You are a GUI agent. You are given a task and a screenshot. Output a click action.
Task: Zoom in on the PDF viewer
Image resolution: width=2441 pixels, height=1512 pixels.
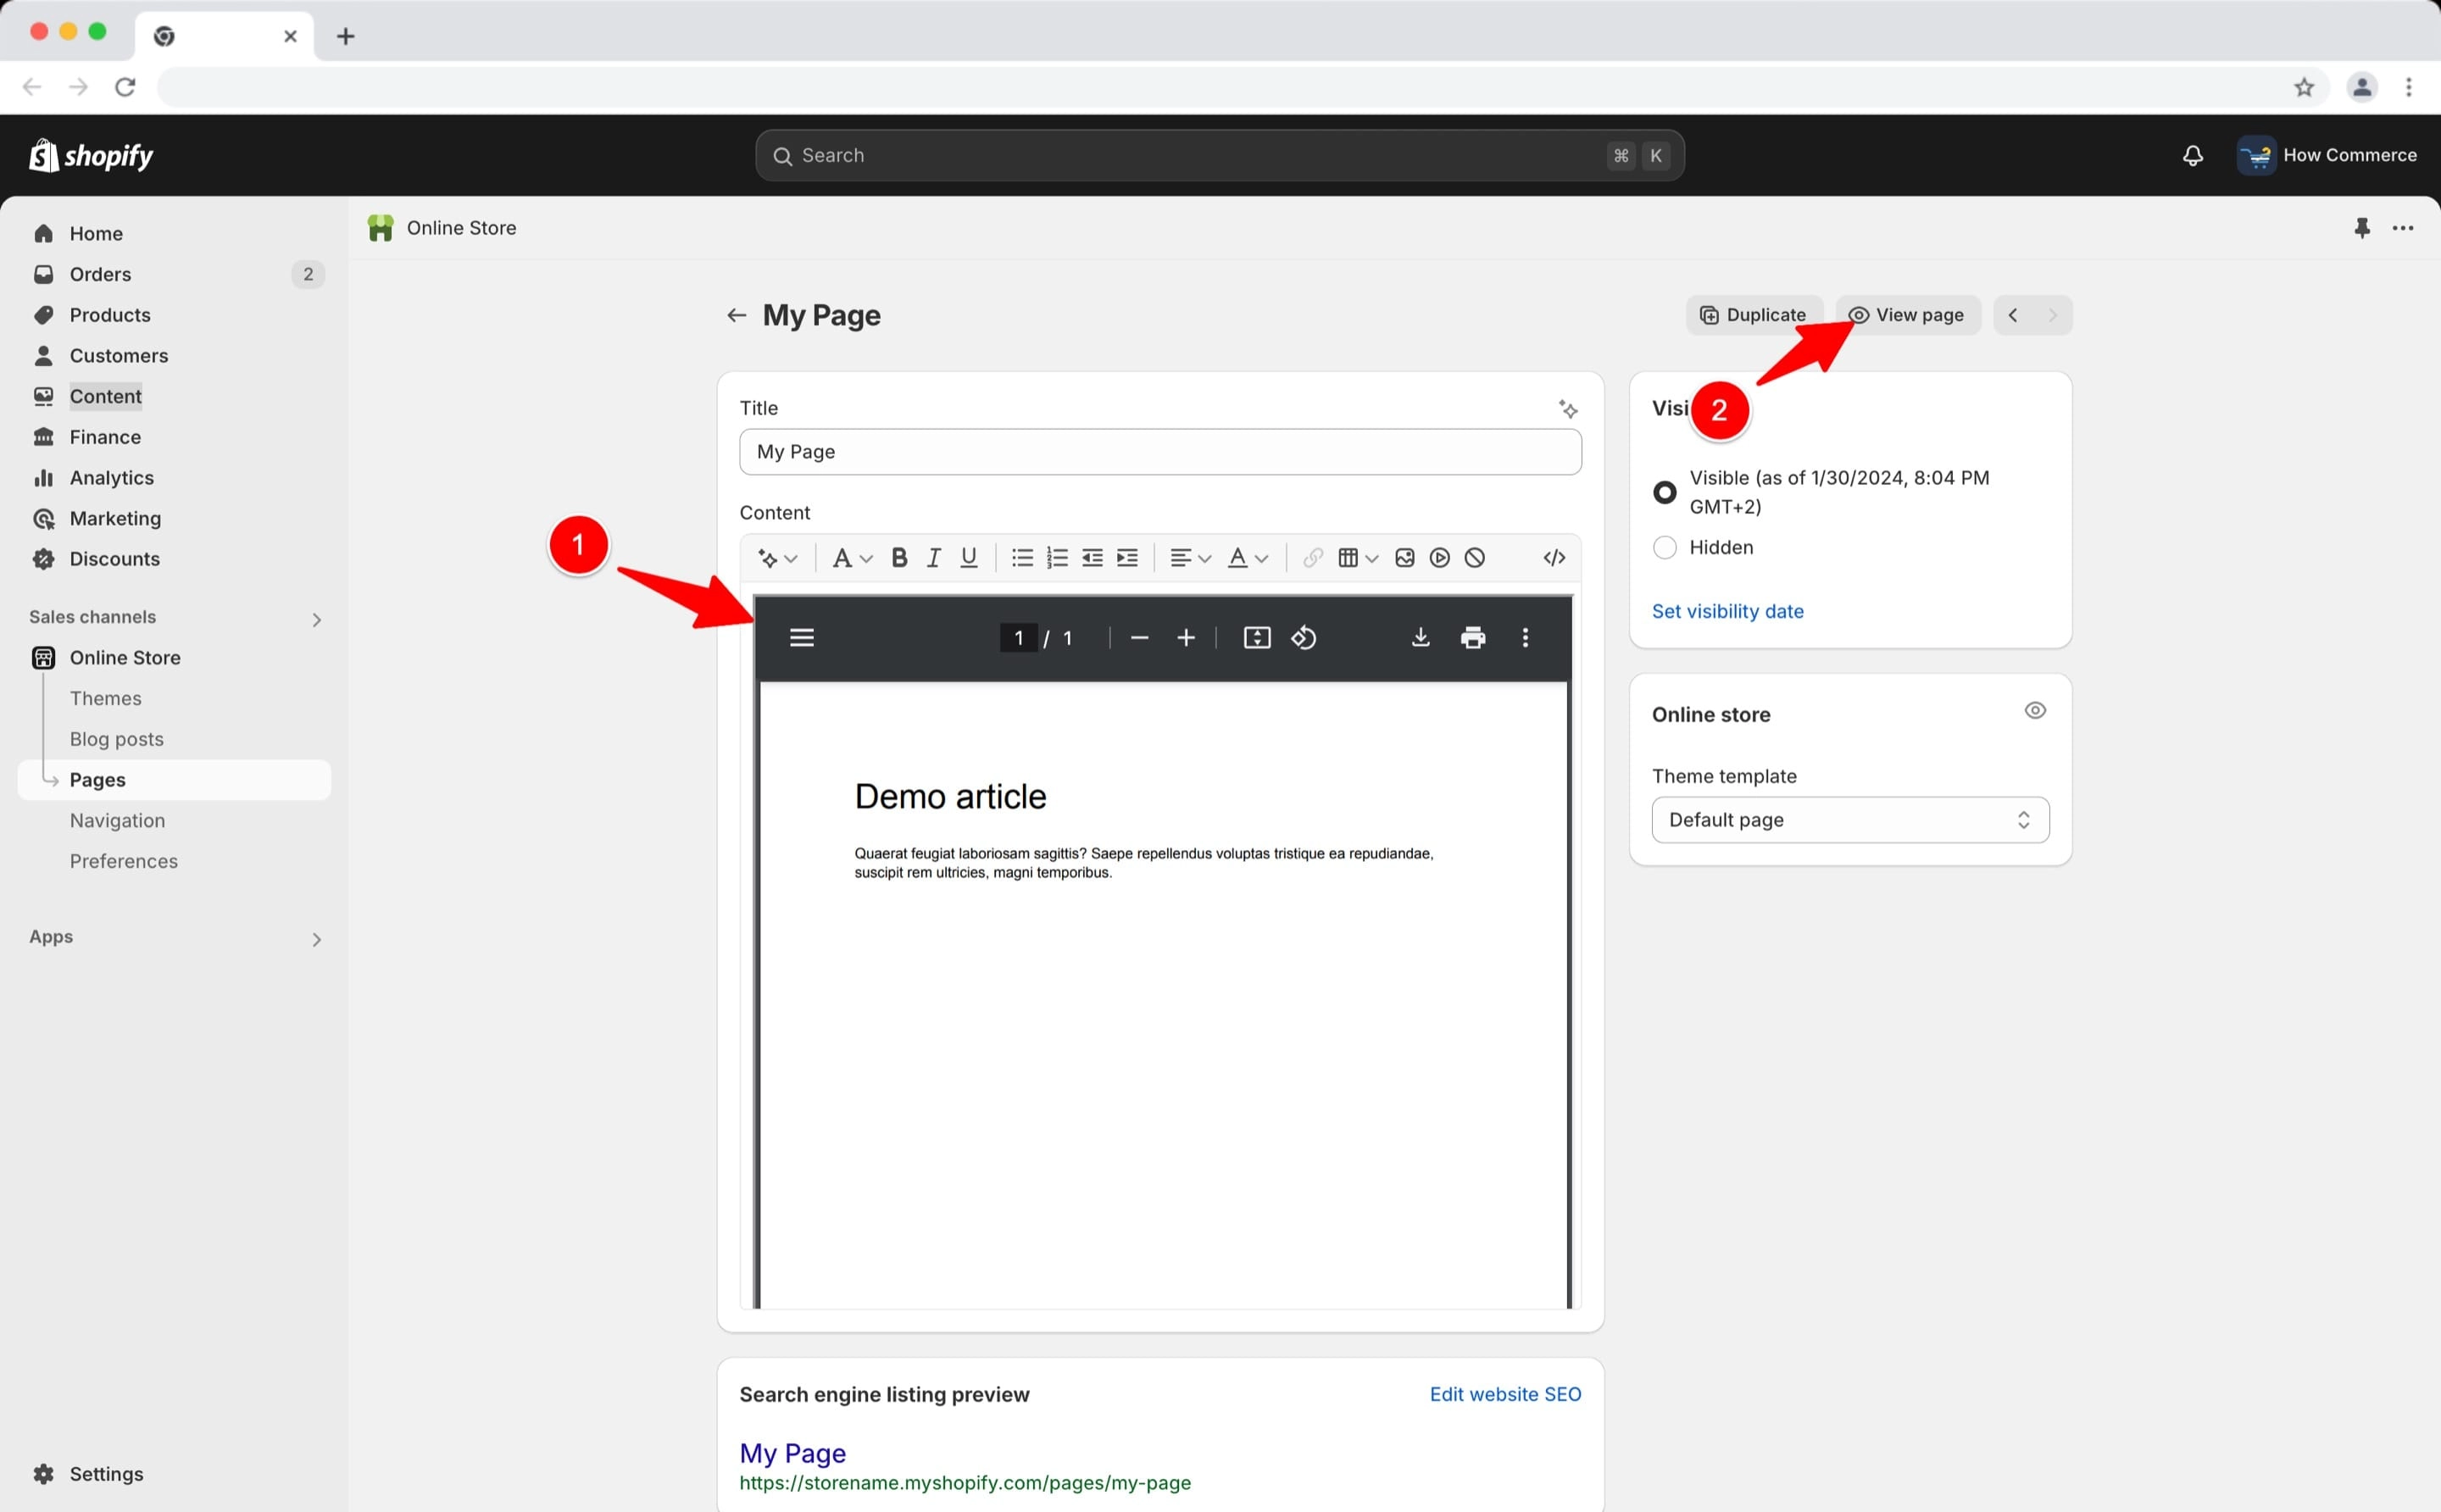coord(1186,638)
